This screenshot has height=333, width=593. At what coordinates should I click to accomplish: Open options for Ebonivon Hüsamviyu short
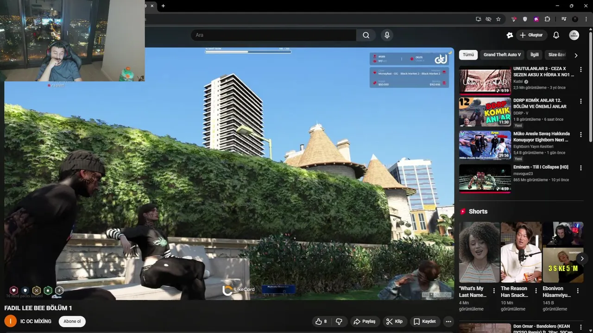point(577,291)
